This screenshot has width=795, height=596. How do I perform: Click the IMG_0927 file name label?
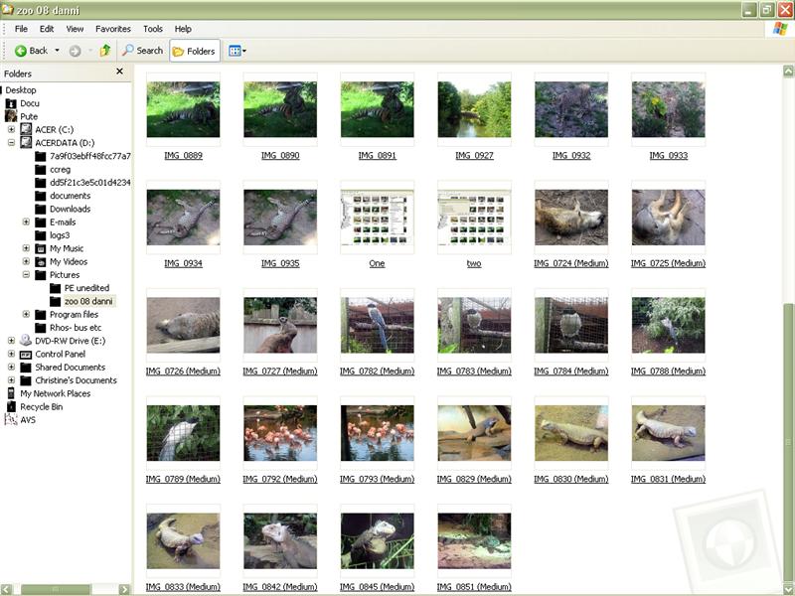(x=474, y=156)
